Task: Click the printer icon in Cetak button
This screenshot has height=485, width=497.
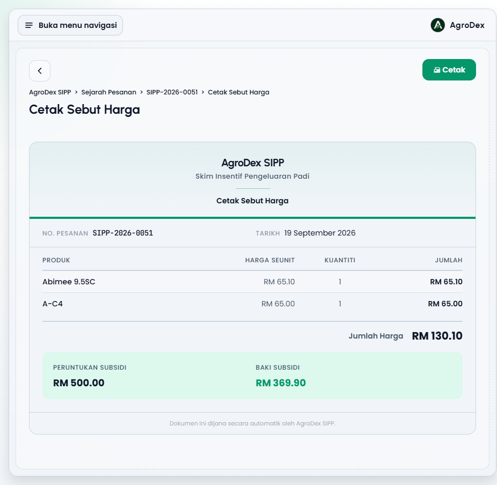Action: pyautogui.click(x=437, y=70)
